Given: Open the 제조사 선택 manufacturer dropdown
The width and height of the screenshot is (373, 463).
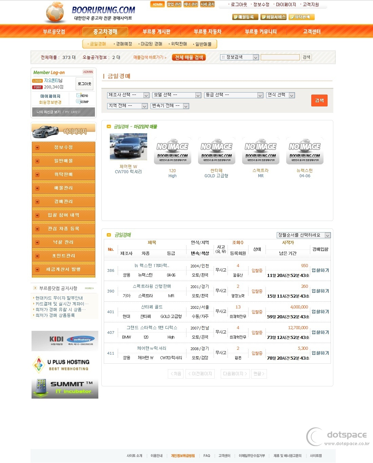Looking at the screenshot, I should point(127,95).
